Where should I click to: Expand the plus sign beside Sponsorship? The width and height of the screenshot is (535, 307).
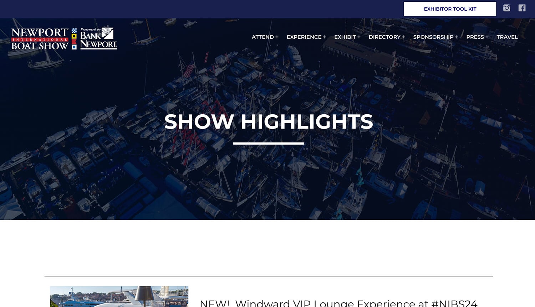pyautogui.click(x=457, y=37)
